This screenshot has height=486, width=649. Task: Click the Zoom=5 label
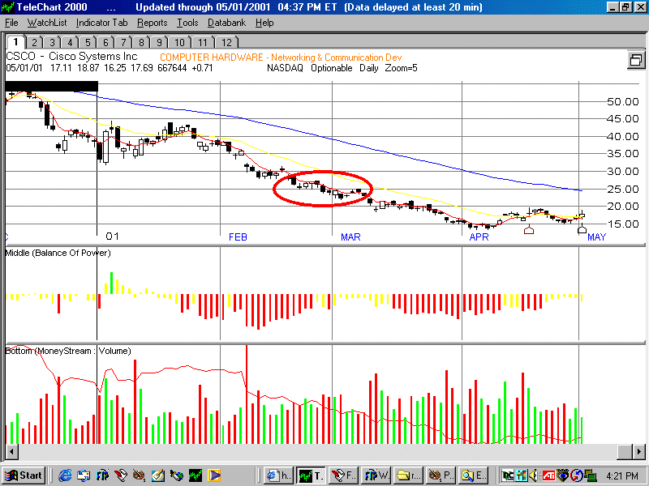click(401, 68)
